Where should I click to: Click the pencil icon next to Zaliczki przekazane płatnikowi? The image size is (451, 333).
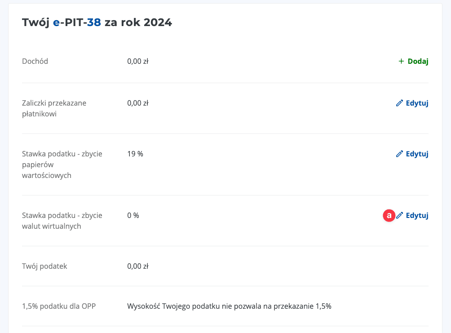tap(399, 103)
